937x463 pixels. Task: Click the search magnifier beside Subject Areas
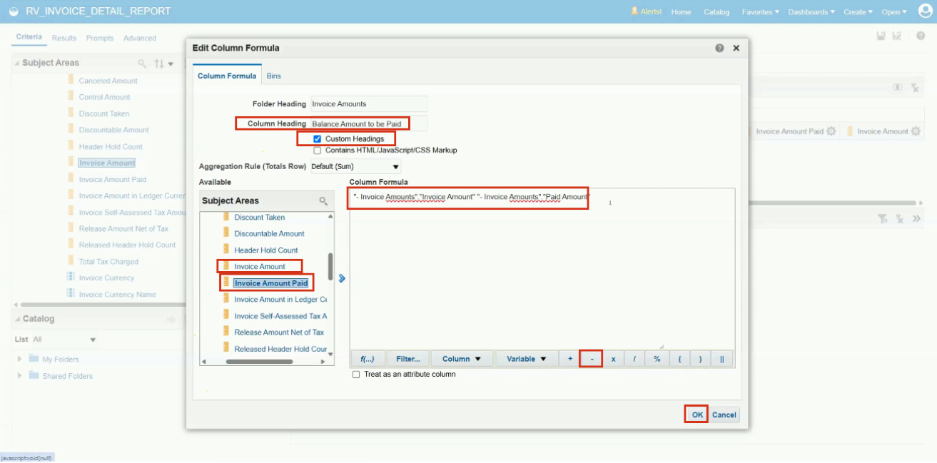[141, 63]
